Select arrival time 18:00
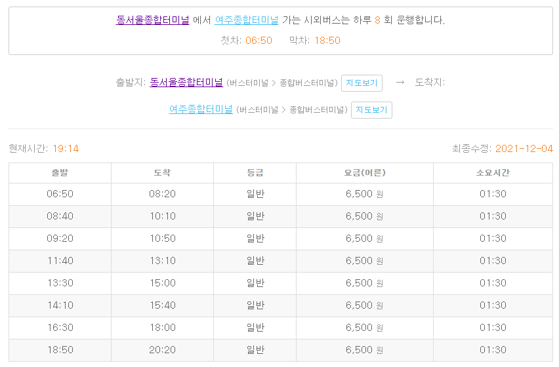The image size is (559, 367). 163,328
